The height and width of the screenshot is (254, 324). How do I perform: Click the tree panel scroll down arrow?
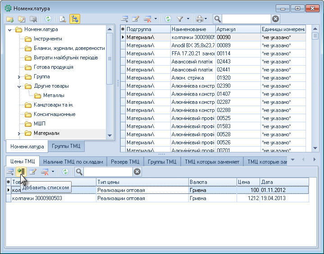[110, 136]
